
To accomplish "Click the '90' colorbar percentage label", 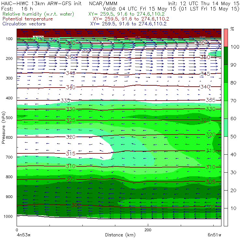I will pos(233,65).
